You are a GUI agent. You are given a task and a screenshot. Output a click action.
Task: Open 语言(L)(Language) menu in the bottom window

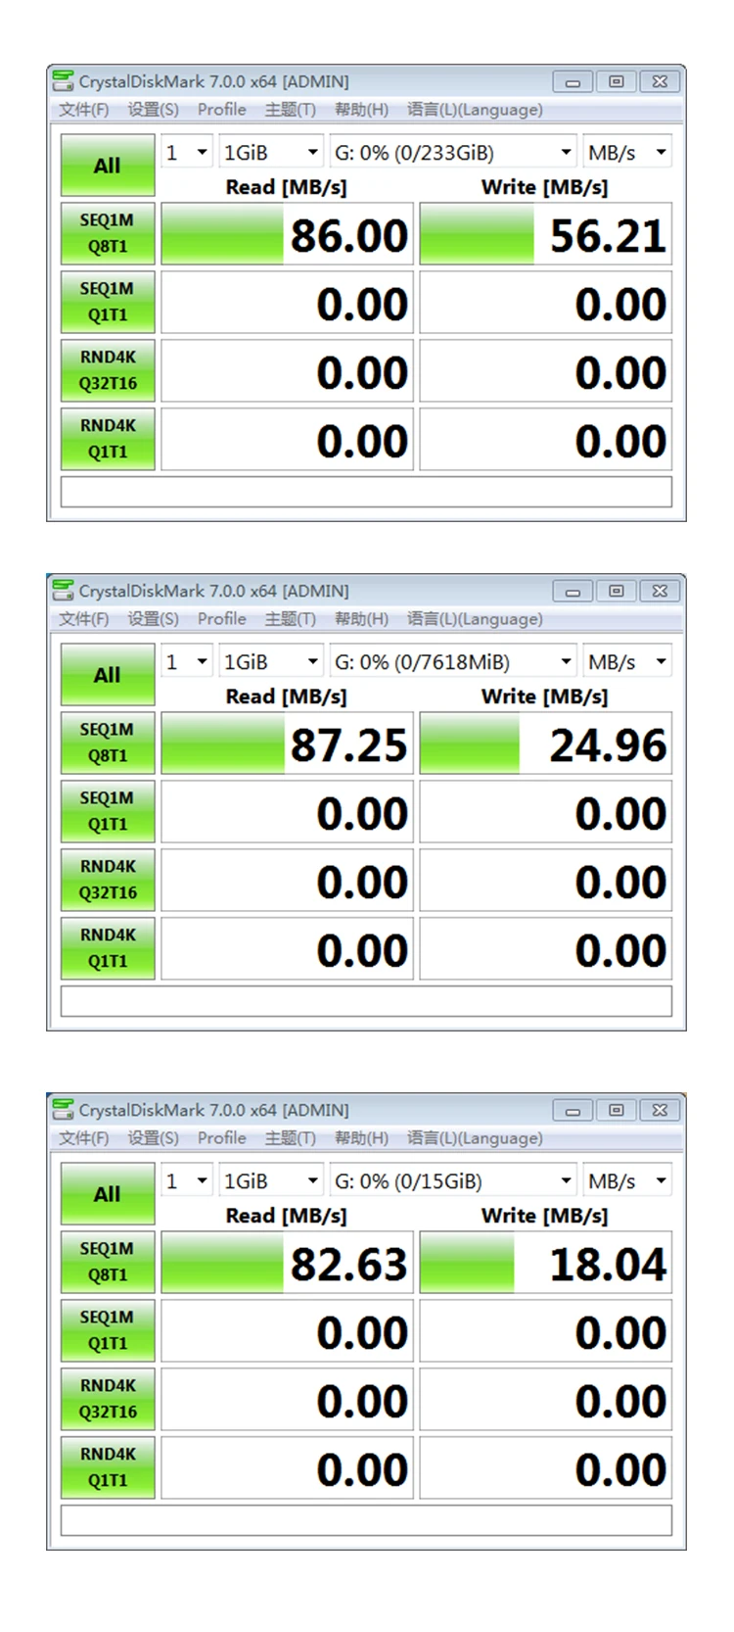475,1138
